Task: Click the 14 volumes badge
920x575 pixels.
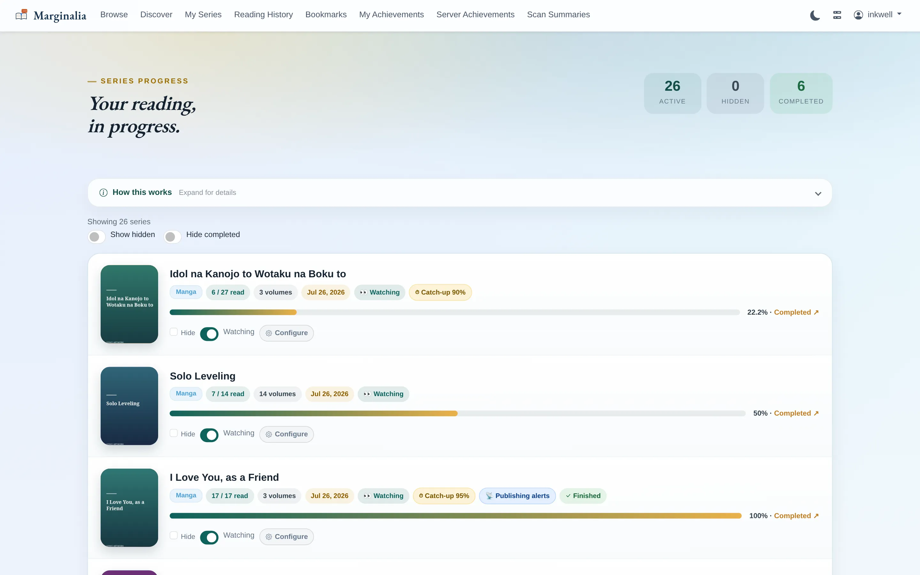Action: (x=277, y=394)
